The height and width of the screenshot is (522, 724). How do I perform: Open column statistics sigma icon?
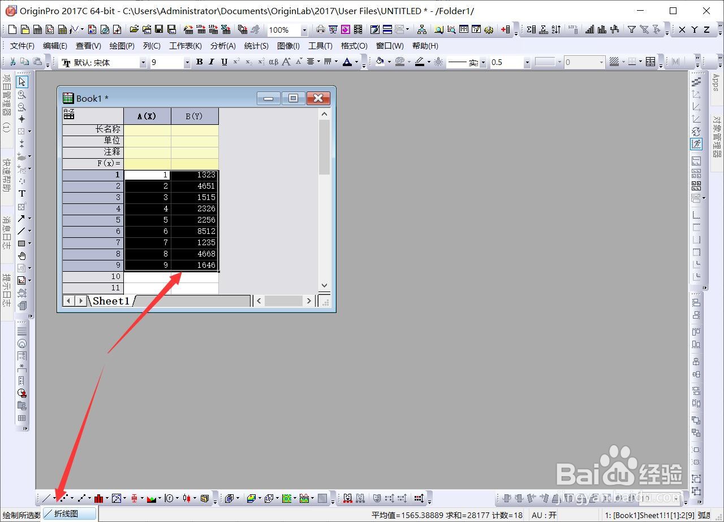coord(531,30)
